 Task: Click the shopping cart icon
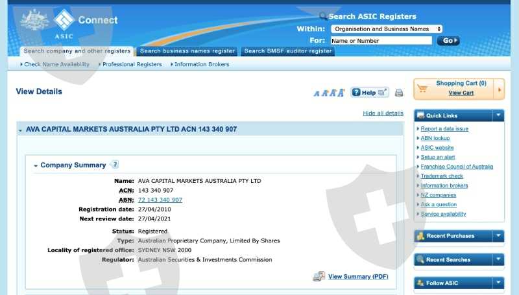point(422,88)
